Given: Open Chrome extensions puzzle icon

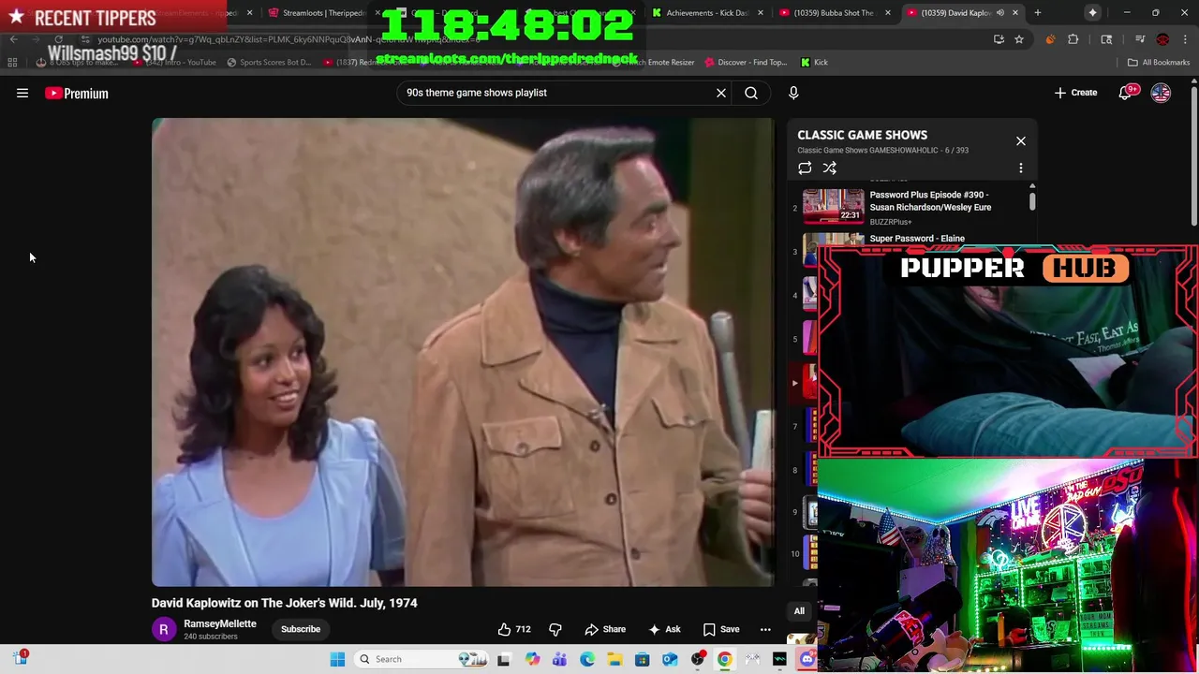Looking at the screenshot, I should [1073, 39].
